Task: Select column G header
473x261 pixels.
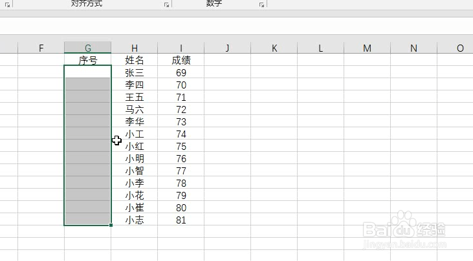Action: pos(88,48)
